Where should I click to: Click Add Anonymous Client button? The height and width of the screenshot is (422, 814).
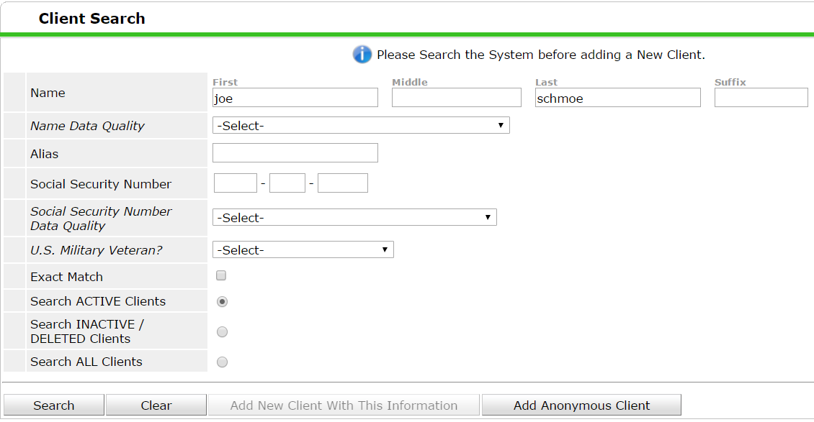(581, 405)
